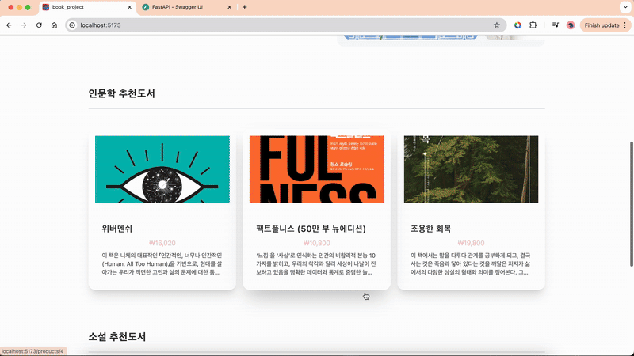Bookmark this page with the star
This screenshot has height=356, width=634.
pos(497,25)
